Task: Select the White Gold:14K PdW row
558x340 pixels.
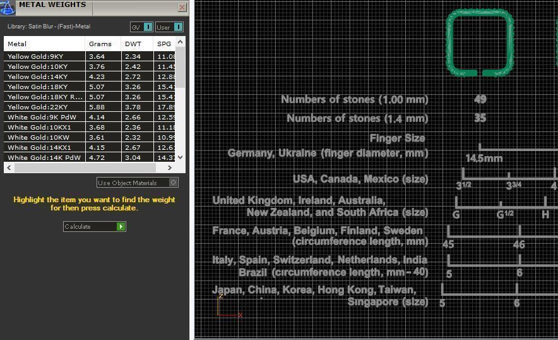Action: [90, 157]
